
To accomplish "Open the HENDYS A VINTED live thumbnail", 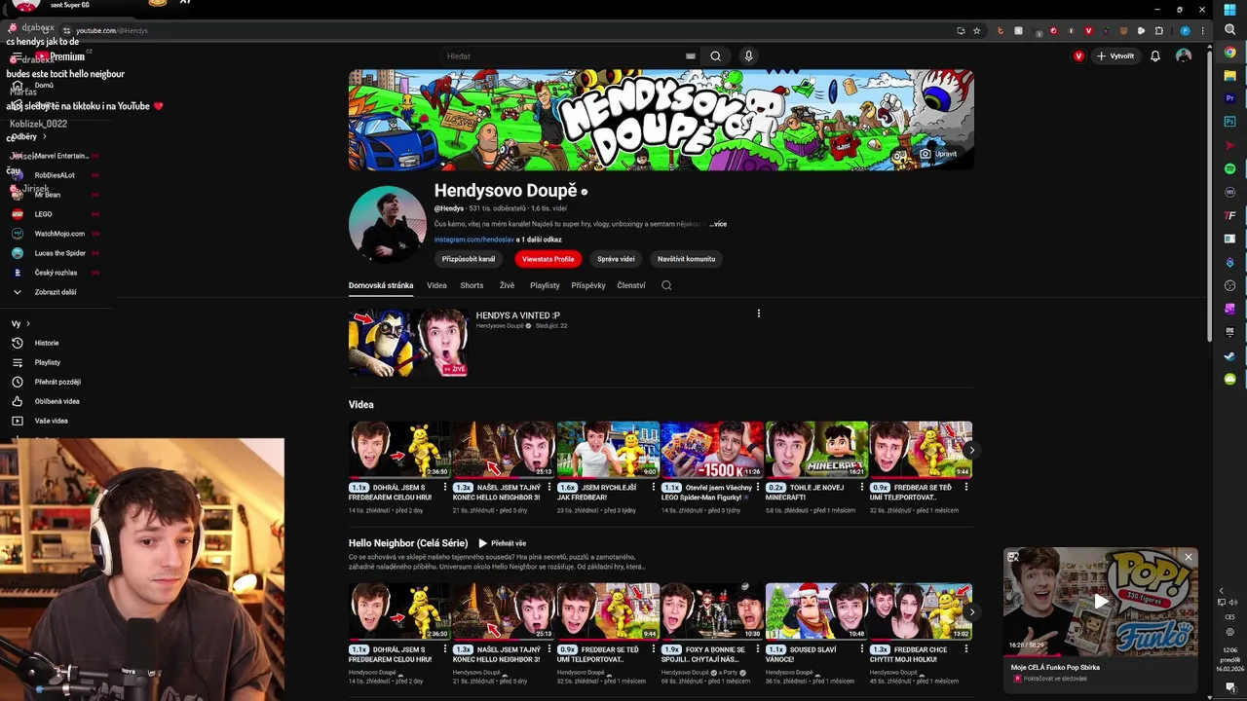I will point(408,342).
